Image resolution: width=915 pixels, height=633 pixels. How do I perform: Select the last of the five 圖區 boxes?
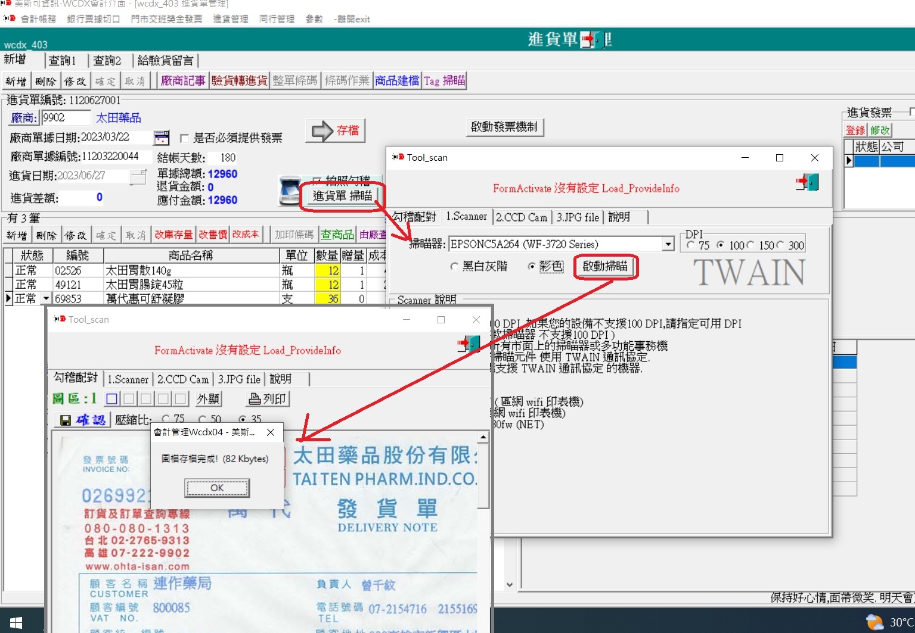pyautogui.click(x=181, y=398)
